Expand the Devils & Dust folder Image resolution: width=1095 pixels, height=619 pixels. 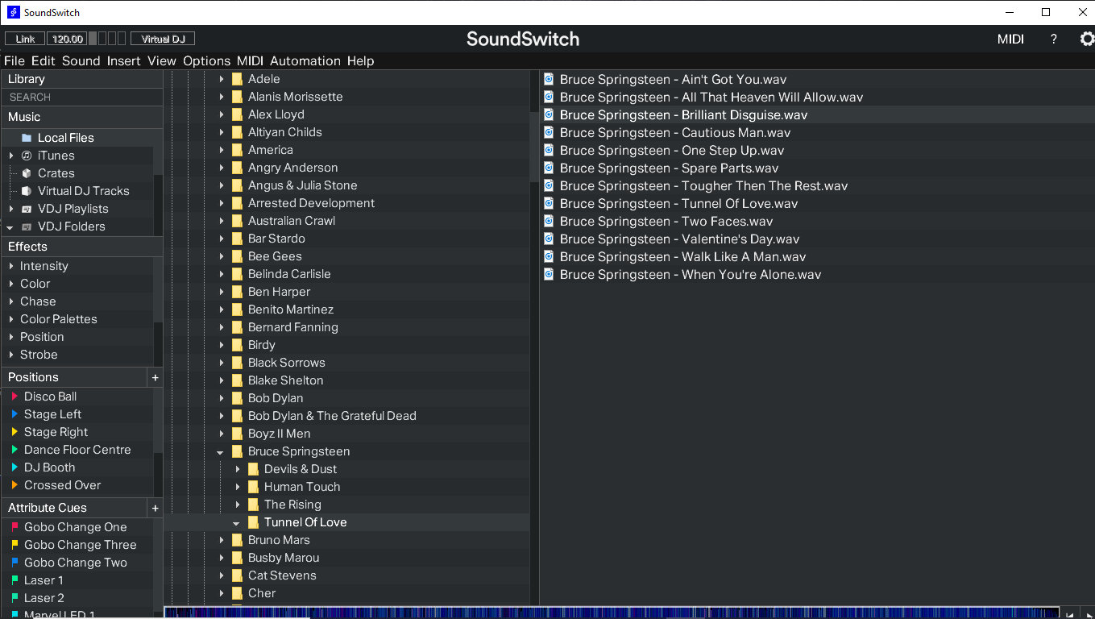click(238, 469)
